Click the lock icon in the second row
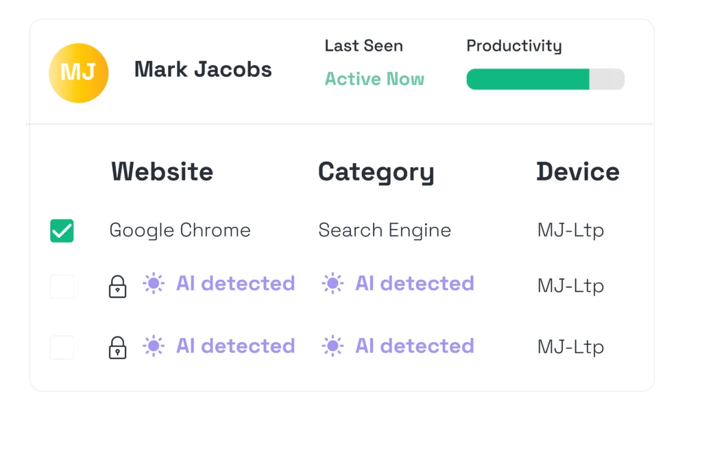The image size is (702, 473). [118, 286]
